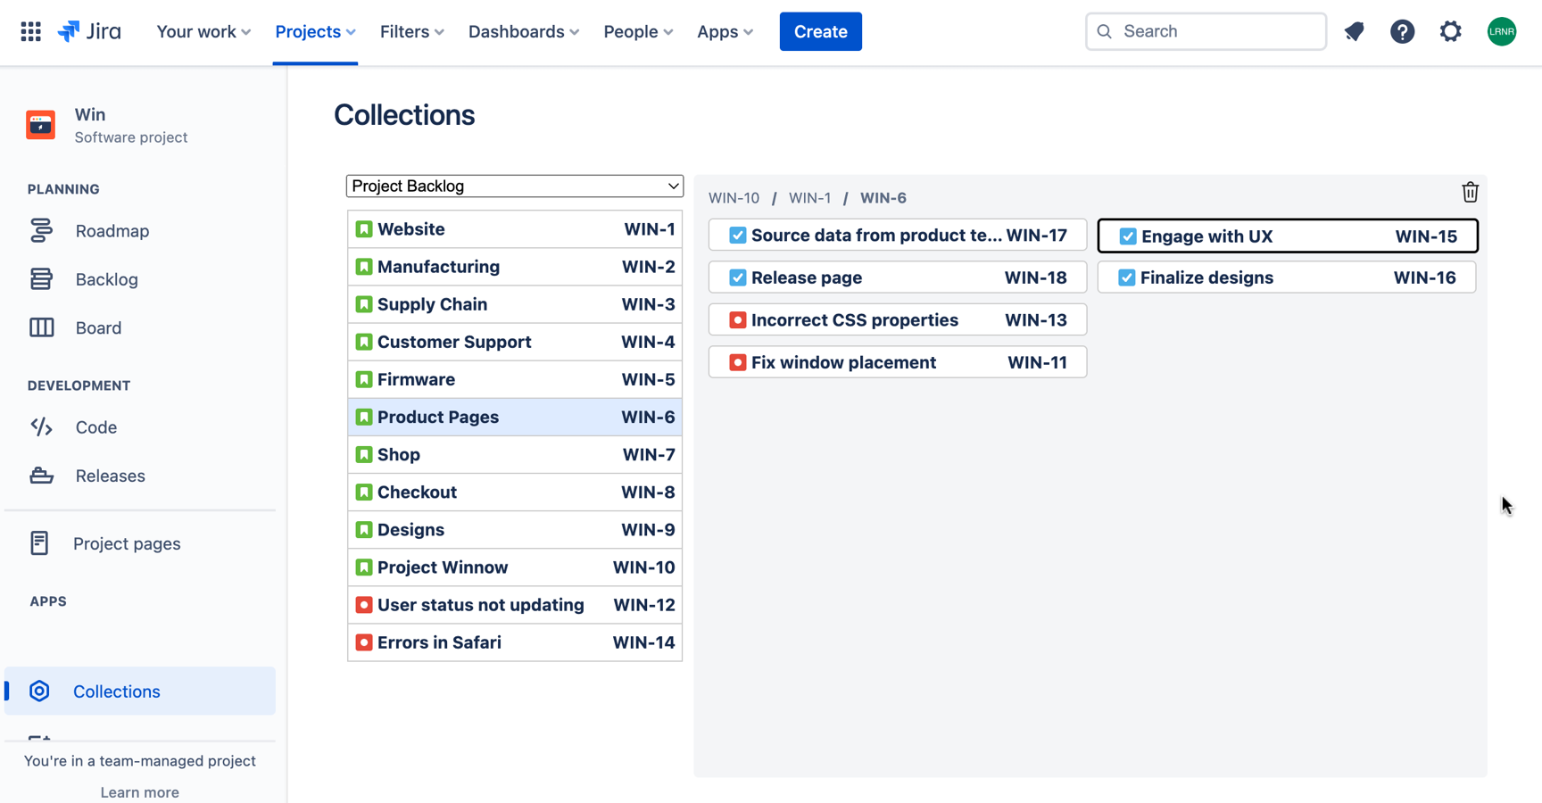Click the Finalize designs task checkbox icon
Image resolution: width=1542 pixels, height=803 pixels.
(1126, 277)
